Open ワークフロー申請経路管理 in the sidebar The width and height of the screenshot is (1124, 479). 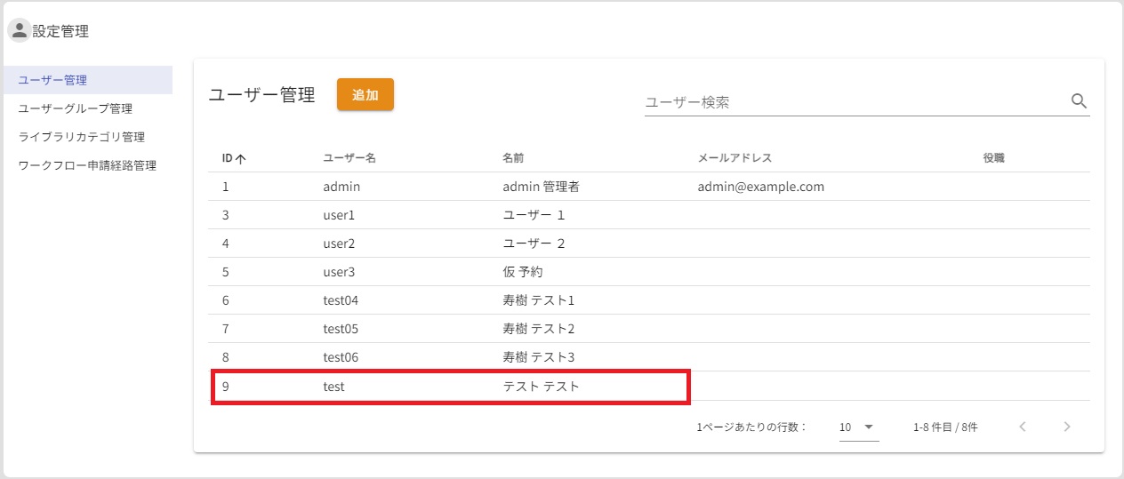[x=87, y=165]
